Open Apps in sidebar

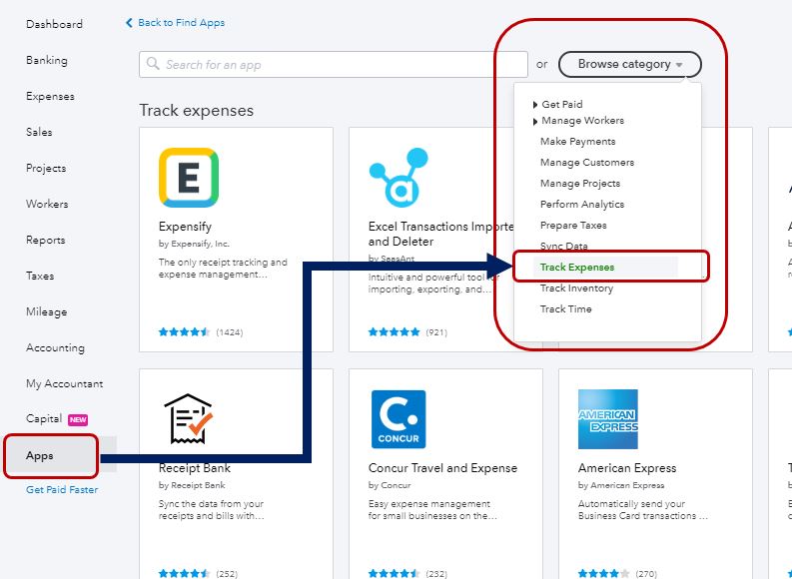39,456
